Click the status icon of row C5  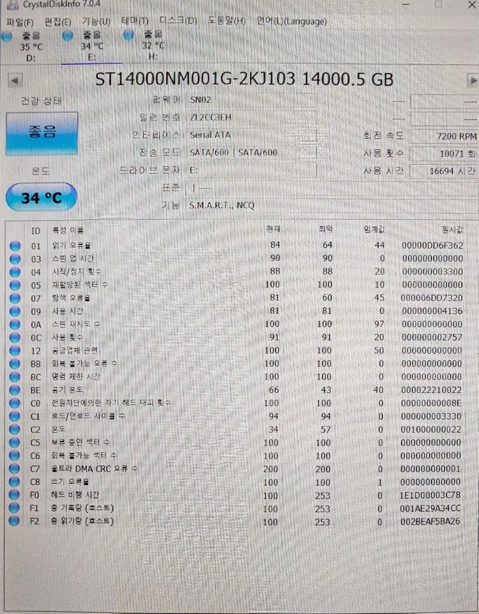coord(15,443)
